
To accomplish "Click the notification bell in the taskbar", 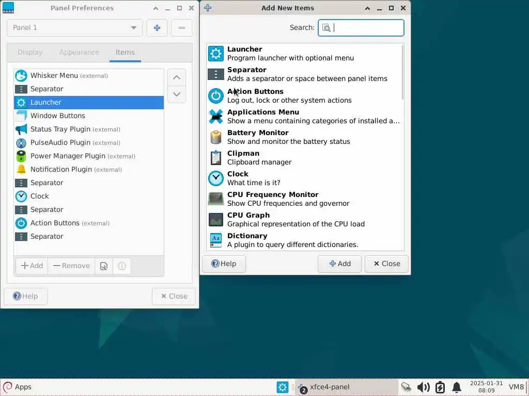I will pos(457,387).
